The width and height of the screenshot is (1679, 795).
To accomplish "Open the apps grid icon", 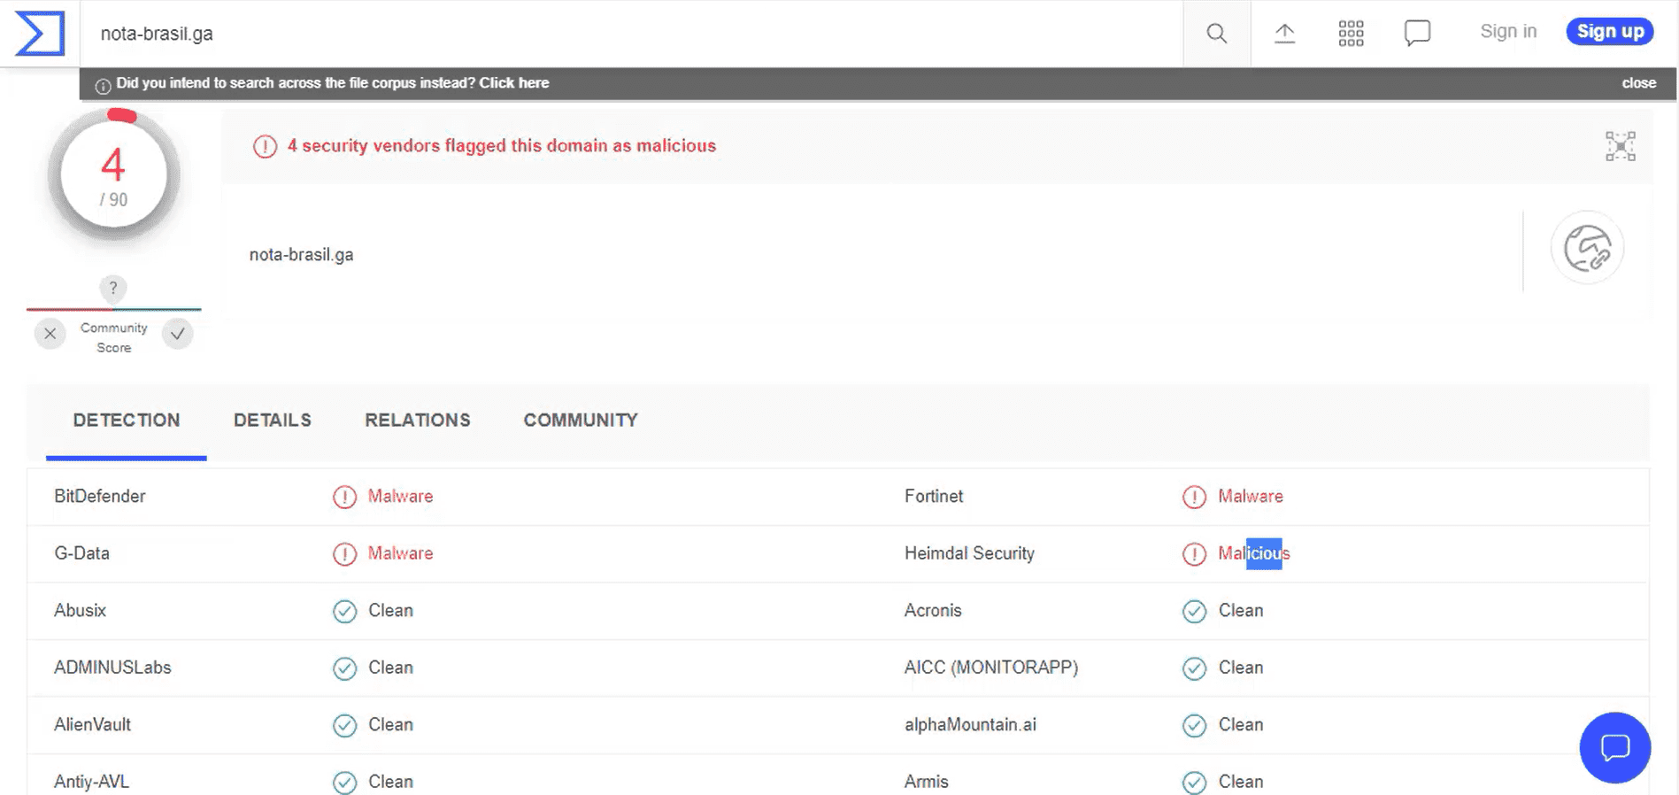I will 1351,34.
